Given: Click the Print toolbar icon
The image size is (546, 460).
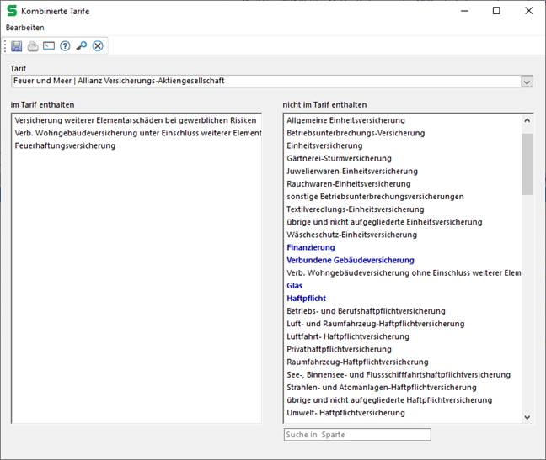Looking at the screenshot, I should tap(33, 45).
